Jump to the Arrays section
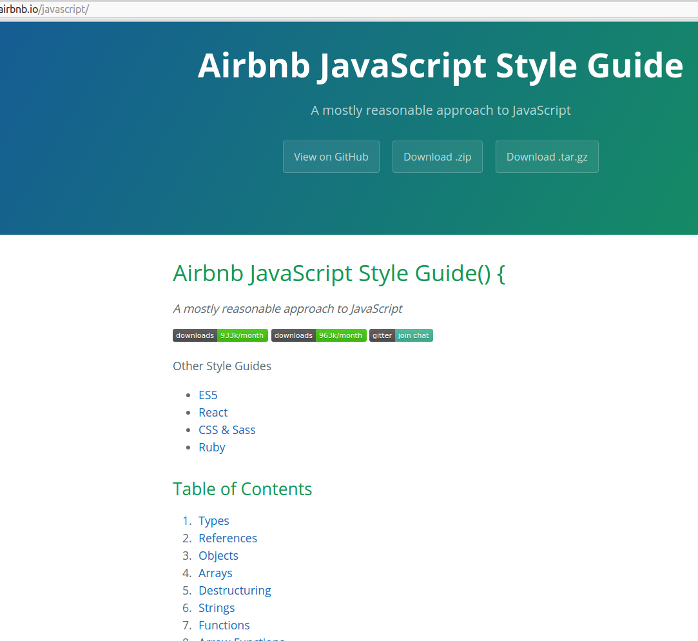Screen dimensions: 698x641 coord(215,573)
